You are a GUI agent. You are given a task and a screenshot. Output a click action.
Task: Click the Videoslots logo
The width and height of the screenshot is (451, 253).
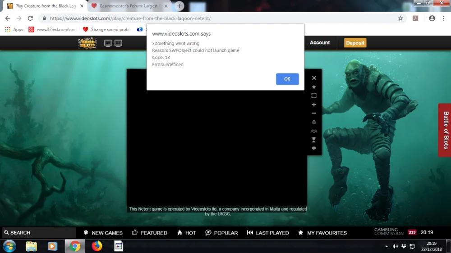click(87, 43)
